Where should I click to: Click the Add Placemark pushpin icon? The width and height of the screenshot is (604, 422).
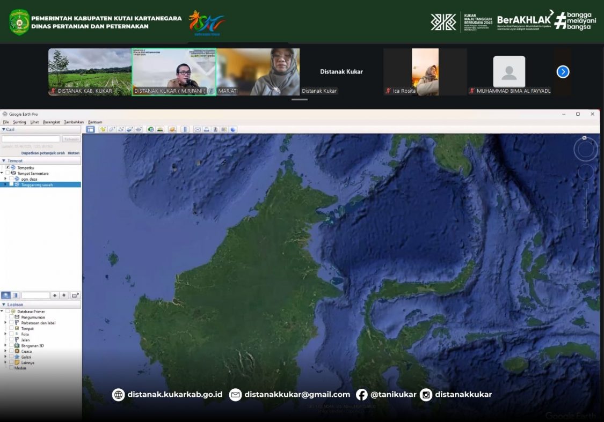tap(103, 129)
